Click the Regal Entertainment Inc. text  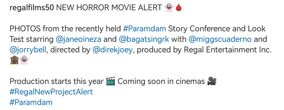point(228,50)
